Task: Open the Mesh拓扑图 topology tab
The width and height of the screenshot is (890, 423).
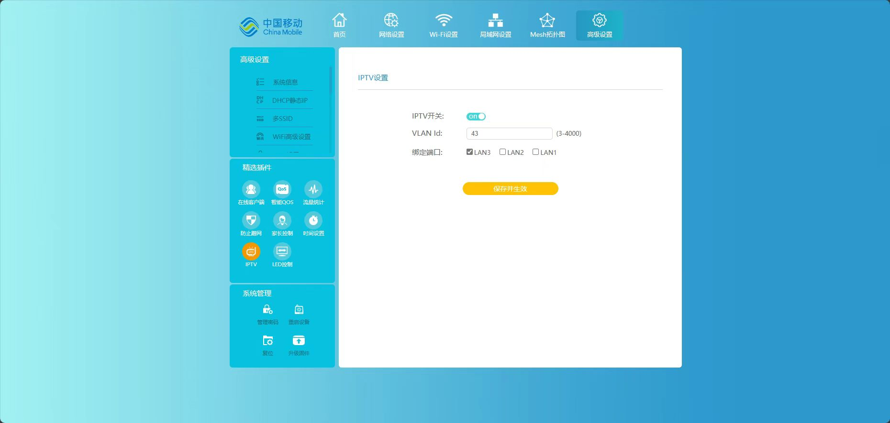Action: click(x=547, y=25)
